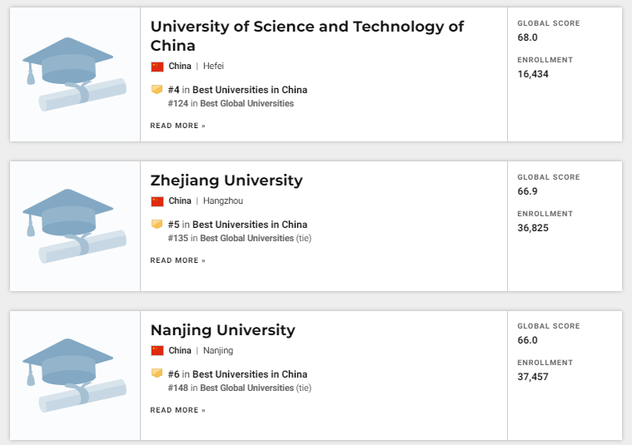Click Read More under Nanjing University
The image size is (632, 445).
[177, 410]
